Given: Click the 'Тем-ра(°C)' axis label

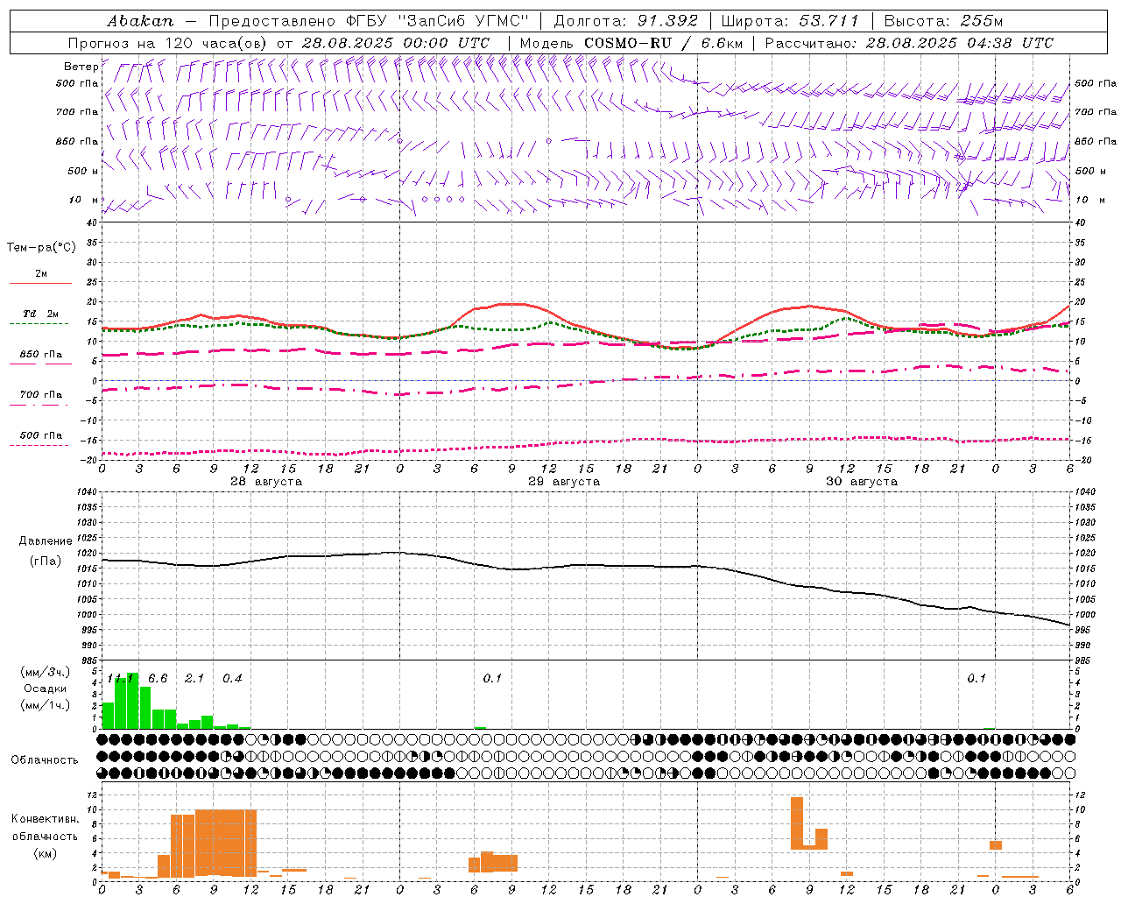Looking at the screenshot, I should (41, 248).
